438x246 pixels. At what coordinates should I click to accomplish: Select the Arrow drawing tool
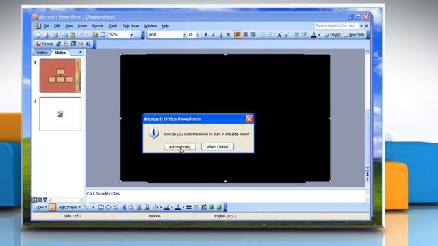coord(93,207)
